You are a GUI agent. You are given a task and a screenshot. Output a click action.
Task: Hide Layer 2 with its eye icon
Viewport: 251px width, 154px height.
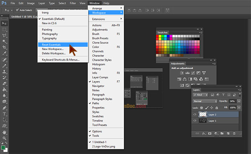(x=195, y=114)
